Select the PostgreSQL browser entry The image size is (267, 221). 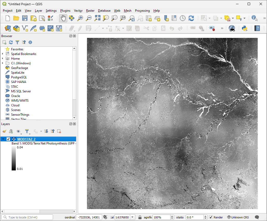pos(19,77)
